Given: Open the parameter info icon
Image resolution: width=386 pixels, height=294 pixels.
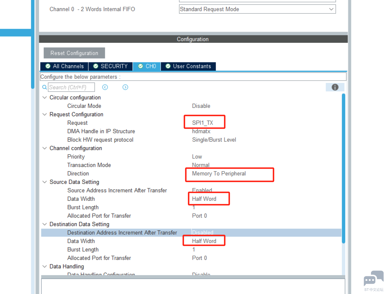Looking at the screenshot, I should point(335,87).
